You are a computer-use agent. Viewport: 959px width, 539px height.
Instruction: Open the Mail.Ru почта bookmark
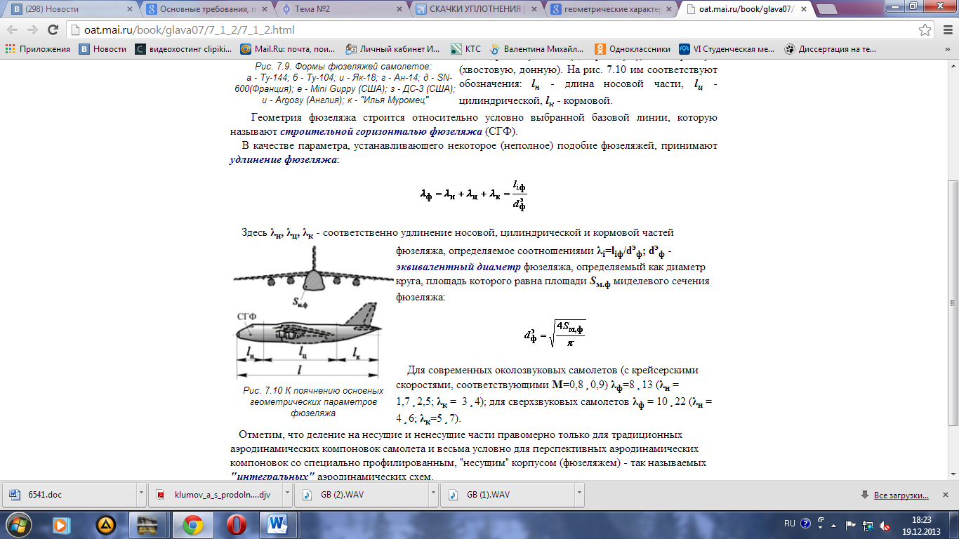(288, 49)
